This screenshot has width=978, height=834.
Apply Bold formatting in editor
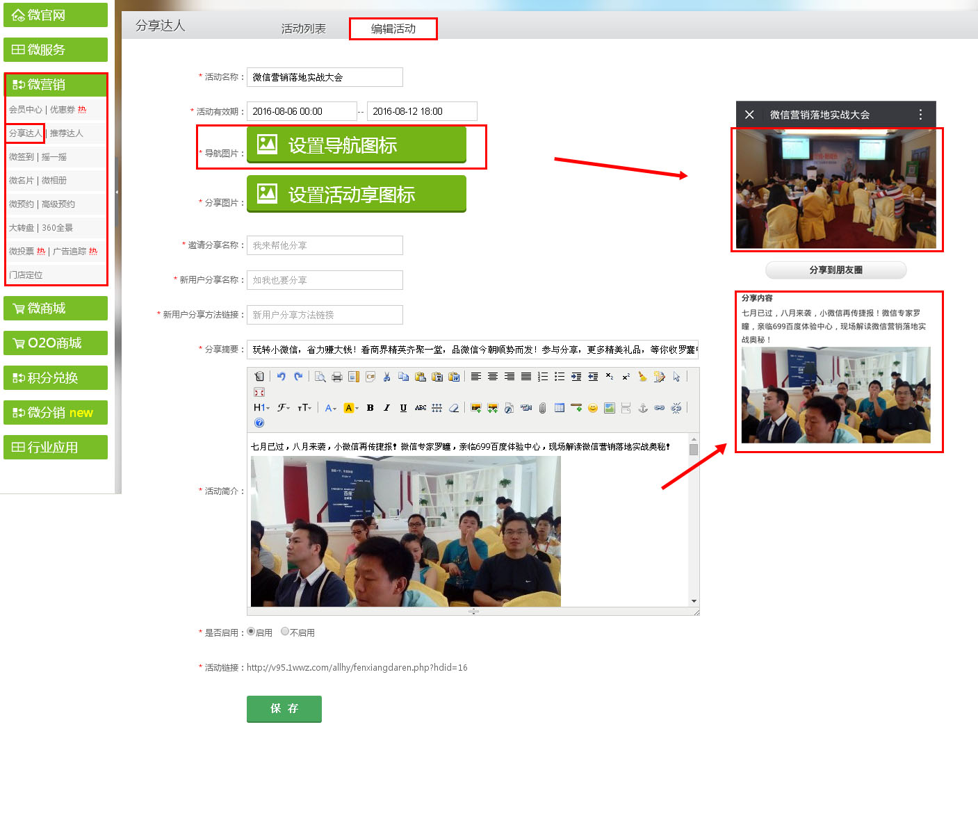[370, 408]
